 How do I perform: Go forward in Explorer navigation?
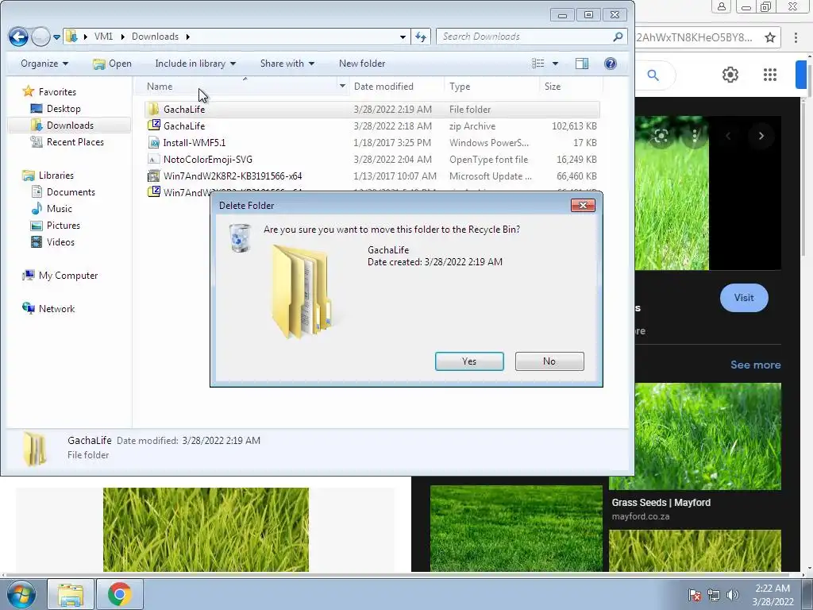click(40, 37)
